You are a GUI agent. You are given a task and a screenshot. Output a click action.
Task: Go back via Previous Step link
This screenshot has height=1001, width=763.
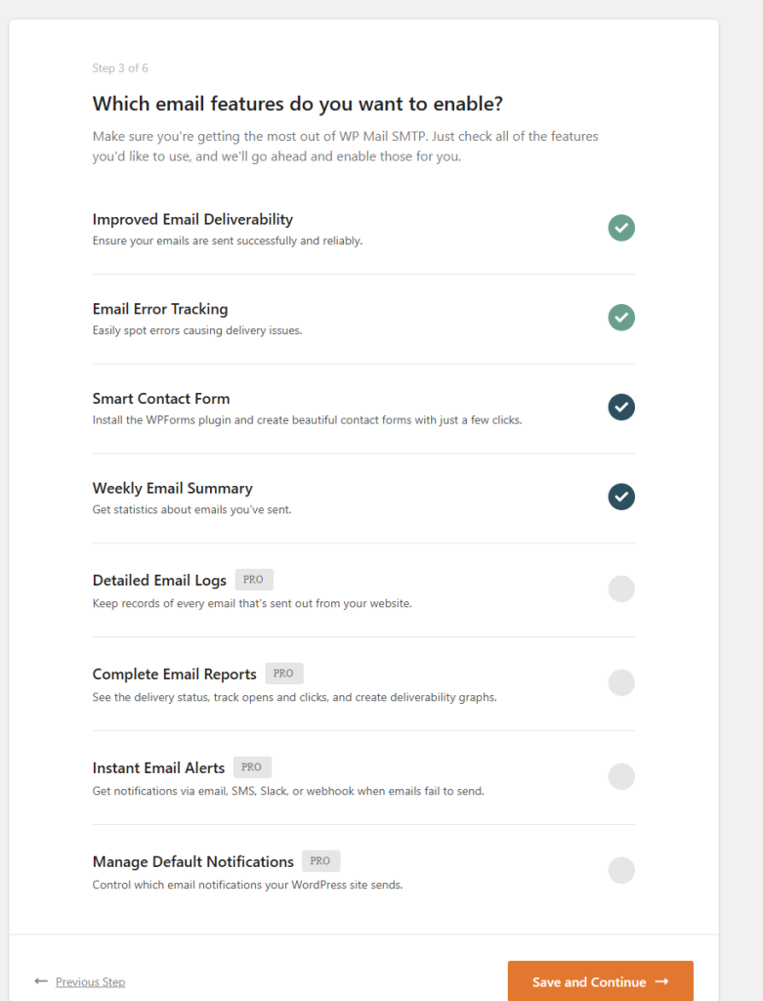90,981
